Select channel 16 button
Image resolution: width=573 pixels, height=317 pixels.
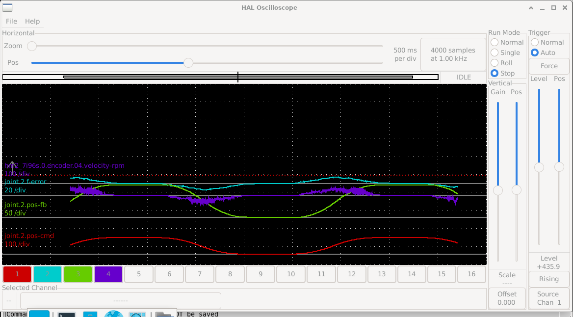pos(471,274)
